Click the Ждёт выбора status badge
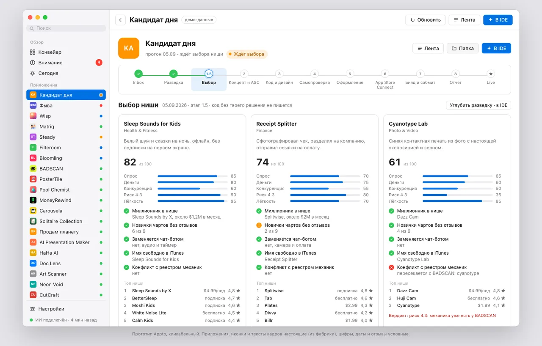Viewport: 542px width, 346px height. (x=247, y=54)
